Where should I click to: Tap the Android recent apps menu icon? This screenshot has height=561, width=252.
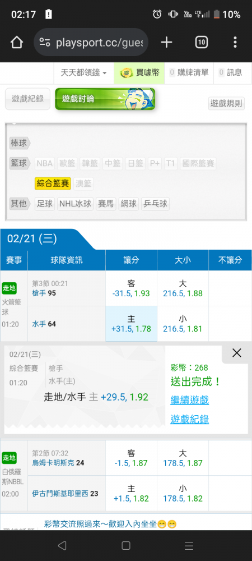(189, 545)
